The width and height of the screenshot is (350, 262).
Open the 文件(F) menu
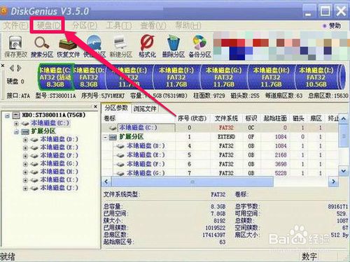tap(16, 26)
